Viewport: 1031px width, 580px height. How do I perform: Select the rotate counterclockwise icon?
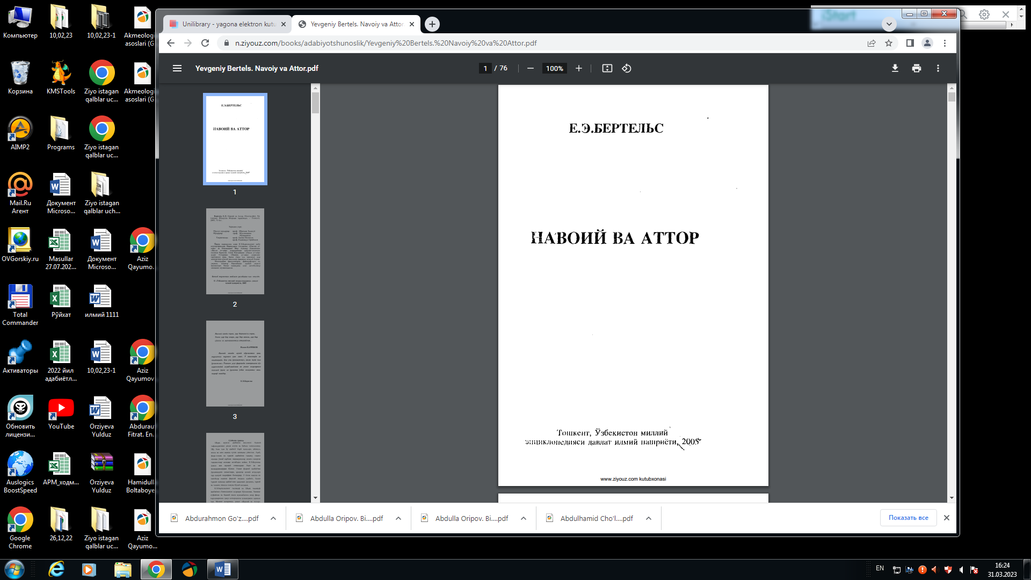tap(626, 68)
